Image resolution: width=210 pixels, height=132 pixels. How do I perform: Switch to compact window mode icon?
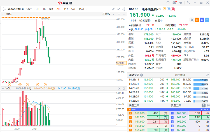pos(188,3)
